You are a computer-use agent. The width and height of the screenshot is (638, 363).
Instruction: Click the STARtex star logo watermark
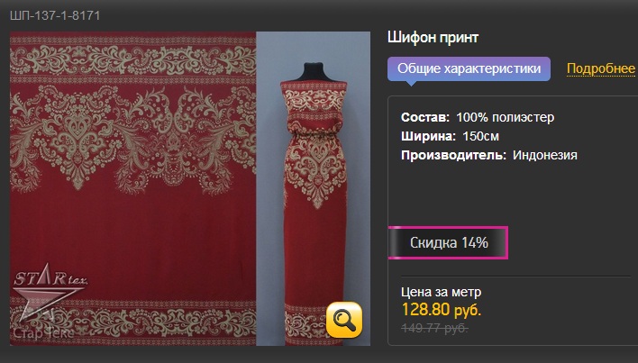[50, 291]
